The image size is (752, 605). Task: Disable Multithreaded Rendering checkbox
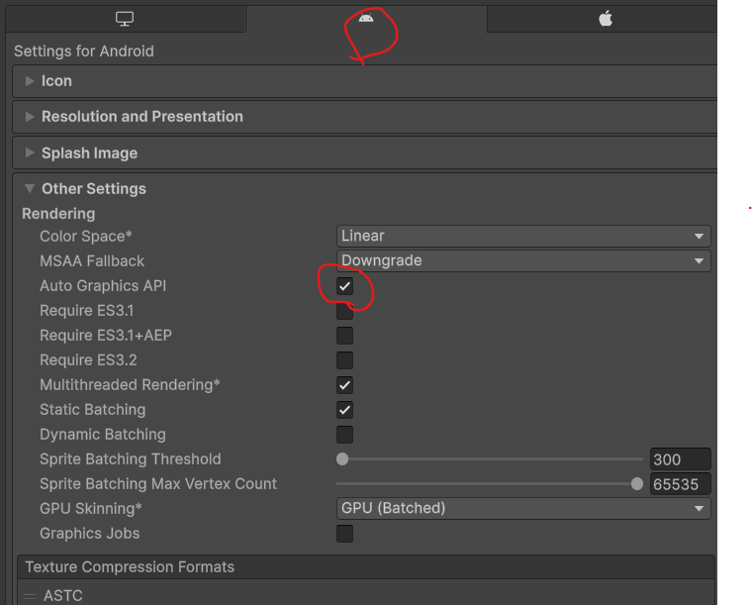tap(344, 385)
